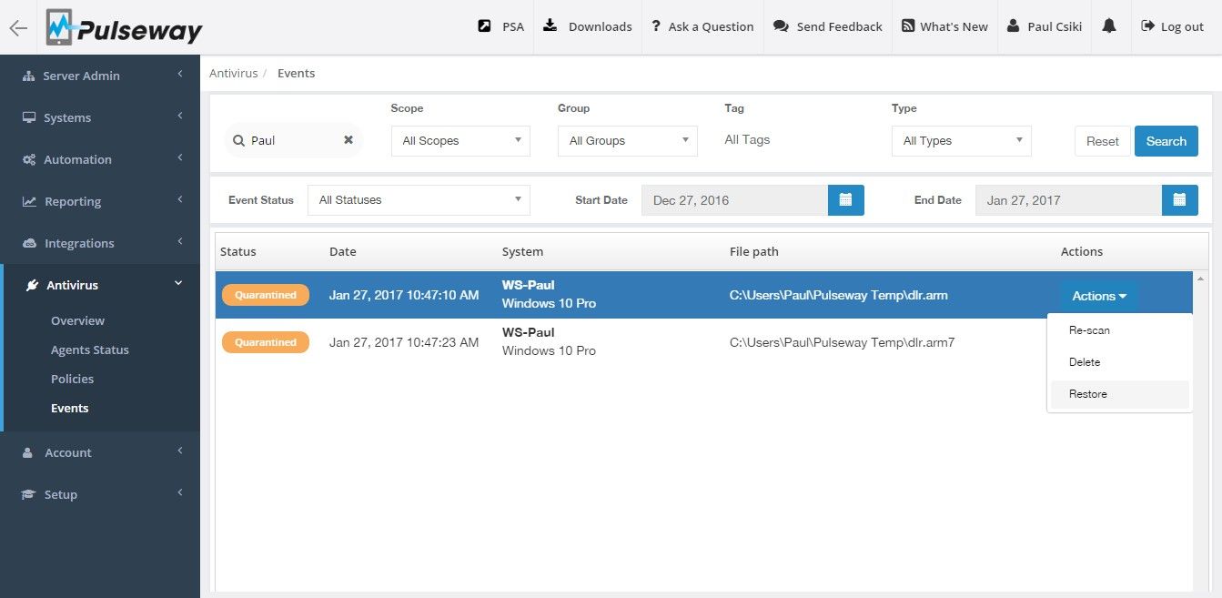Click the search magnifier icon
Viewport: 1222px width, 598px height.
(238, 140)
